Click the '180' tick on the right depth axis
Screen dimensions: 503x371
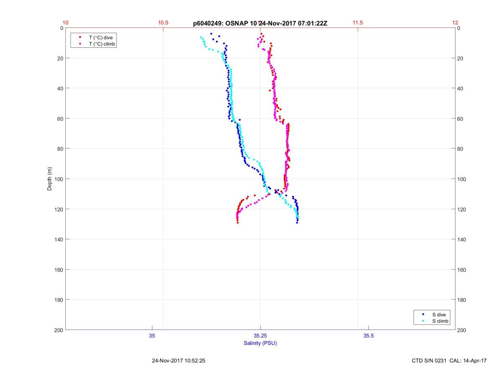[x=462, y=300]
